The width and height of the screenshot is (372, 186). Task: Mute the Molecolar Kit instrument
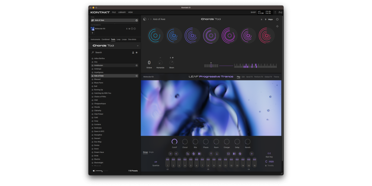pos(129,29)
